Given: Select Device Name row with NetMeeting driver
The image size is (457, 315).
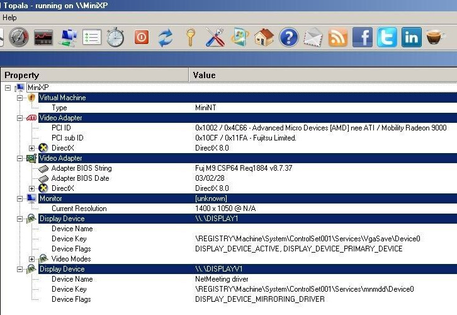Looking at the screenshot, I should click(x=247, y=279).
